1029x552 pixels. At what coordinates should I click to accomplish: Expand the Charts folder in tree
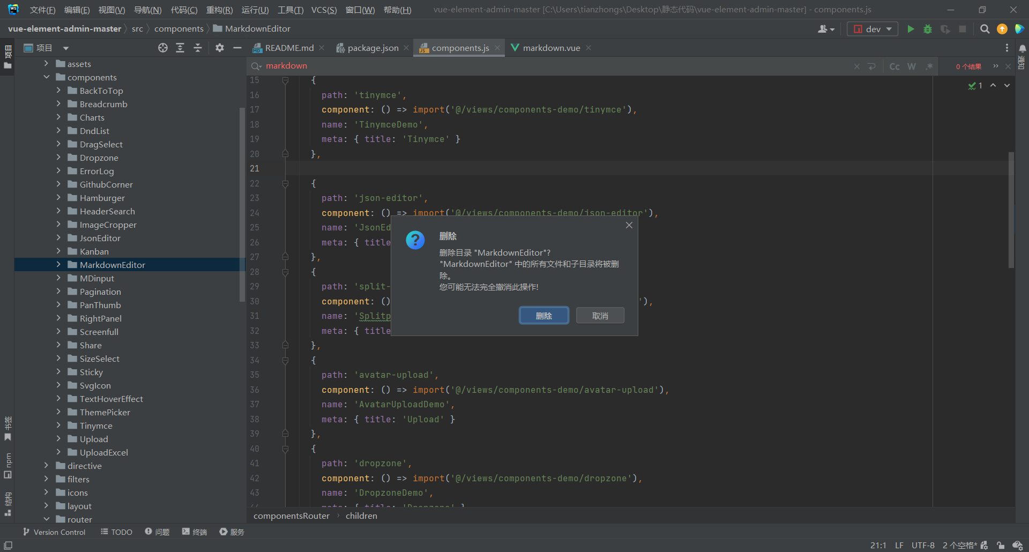(58, 117)
